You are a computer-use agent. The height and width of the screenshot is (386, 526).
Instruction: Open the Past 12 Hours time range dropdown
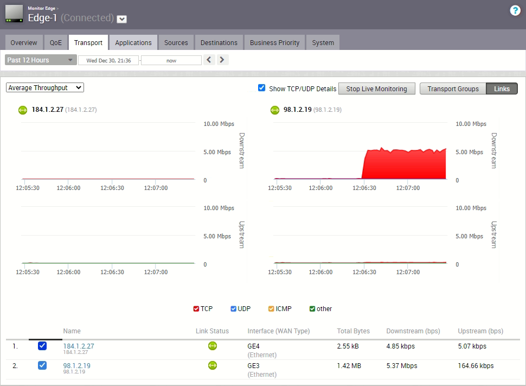pyautogui.click(x=41, y=60)
